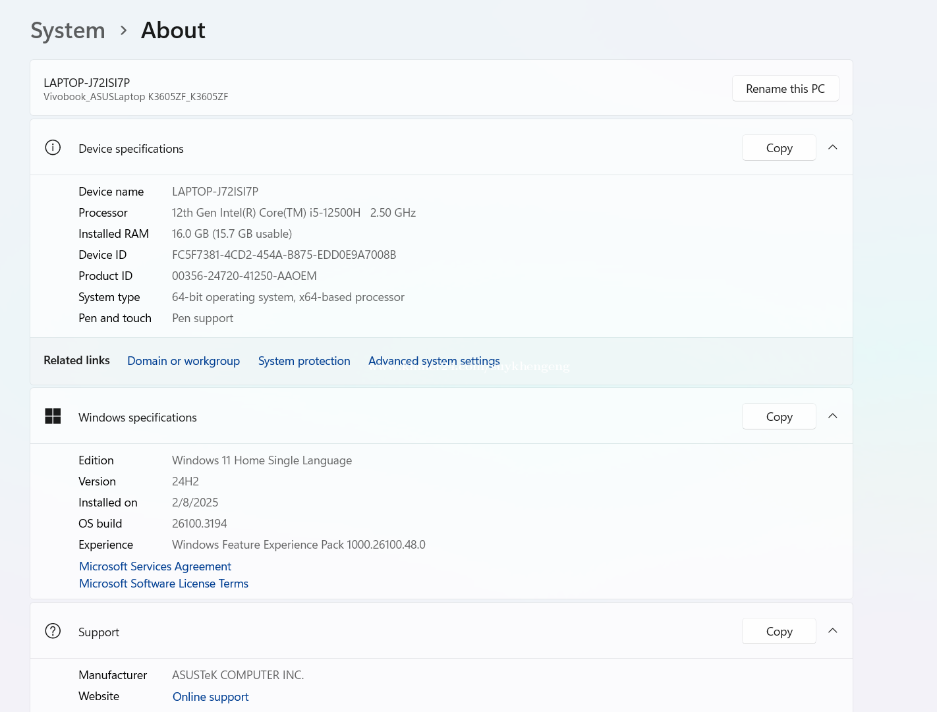Image resolution: width=937 pixels, height=712 pixels.
Task: Open Domain or workgroup link
Action: [x=183, y=361]
